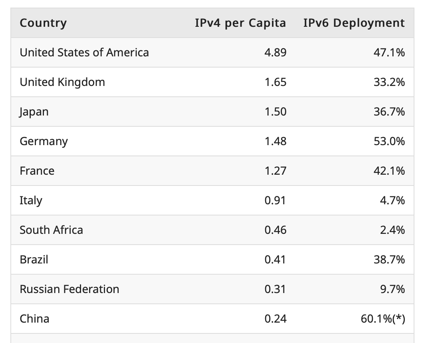Select the France row label
This screenshot has width=432, height=343.
coord(37,171)
